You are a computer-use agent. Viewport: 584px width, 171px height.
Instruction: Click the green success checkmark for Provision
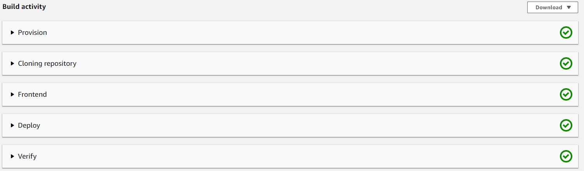[x=566, y=32]
